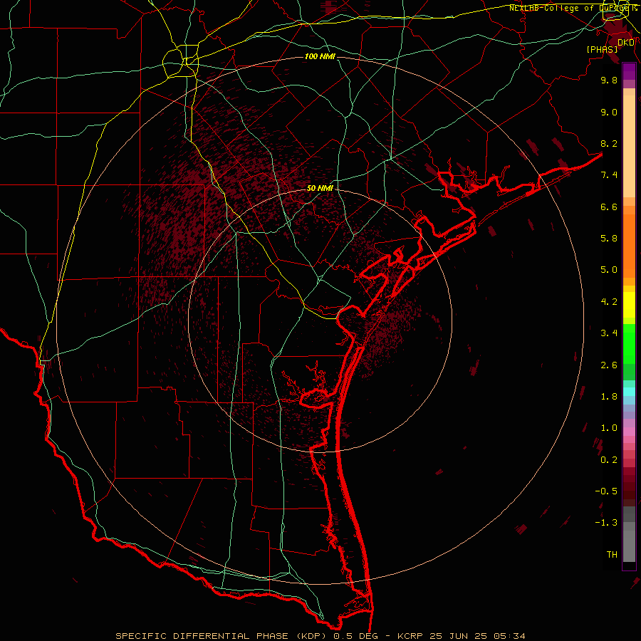
Task: Click the 2.6 scale label
Action: coord(609,365)
